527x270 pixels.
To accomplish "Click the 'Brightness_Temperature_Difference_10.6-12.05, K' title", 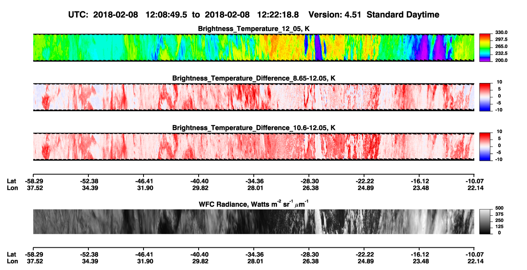I will (254, 128).
